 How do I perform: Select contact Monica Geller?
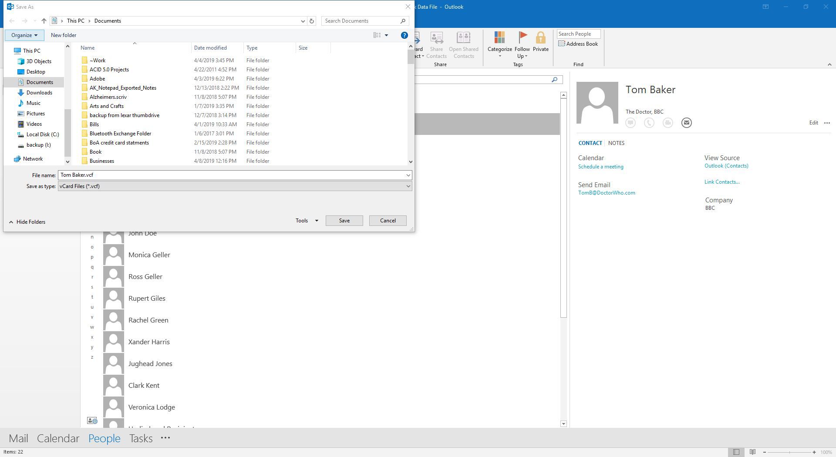click(x=149, y=255)
